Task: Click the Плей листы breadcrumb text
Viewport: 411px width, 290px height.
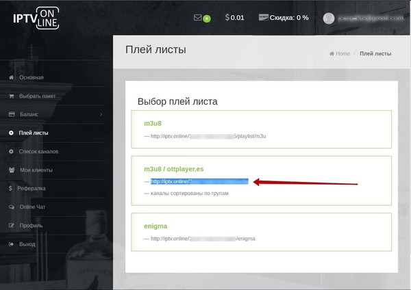Action: 375,53
